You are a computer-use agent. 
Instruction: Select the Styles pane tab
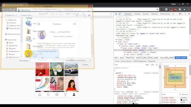click(x=117, y=61)
